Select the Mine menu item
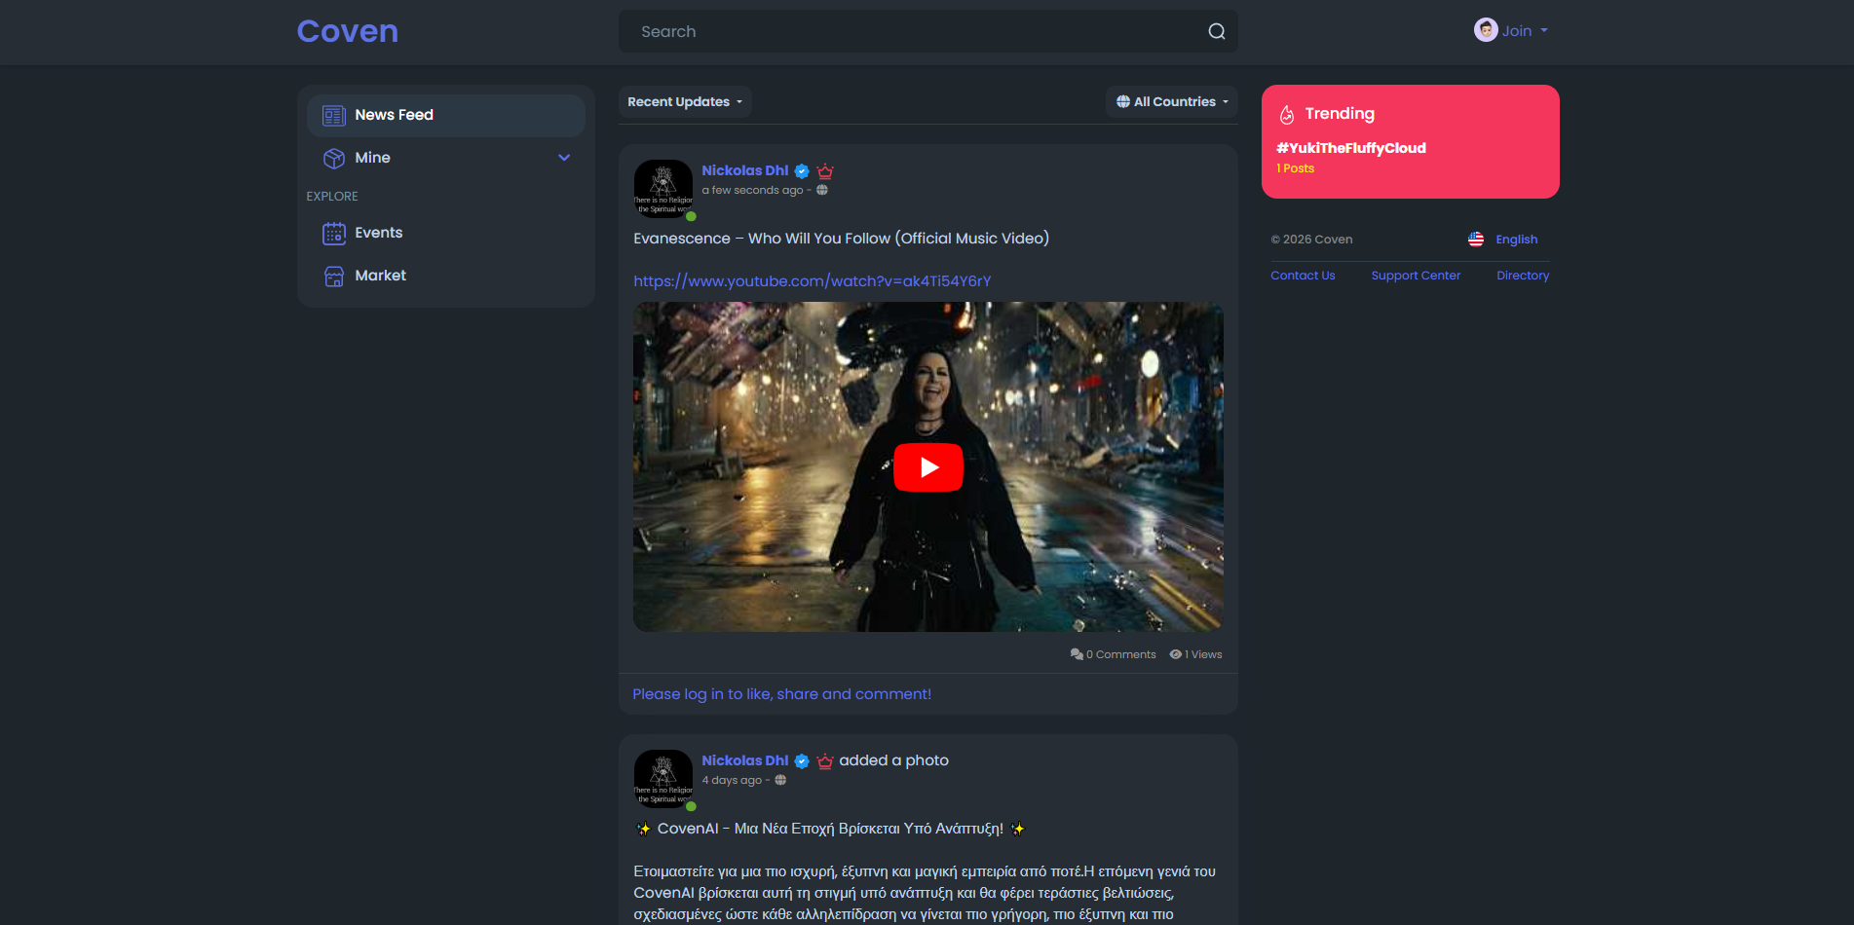 446,158
